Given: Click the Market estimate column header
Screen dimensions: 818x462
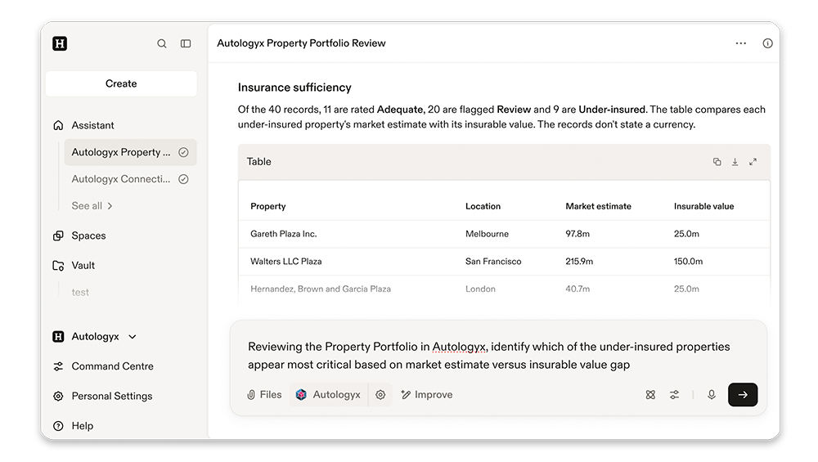Looking at the screenshot, I should pyautogui.click(x=599, y=207).
